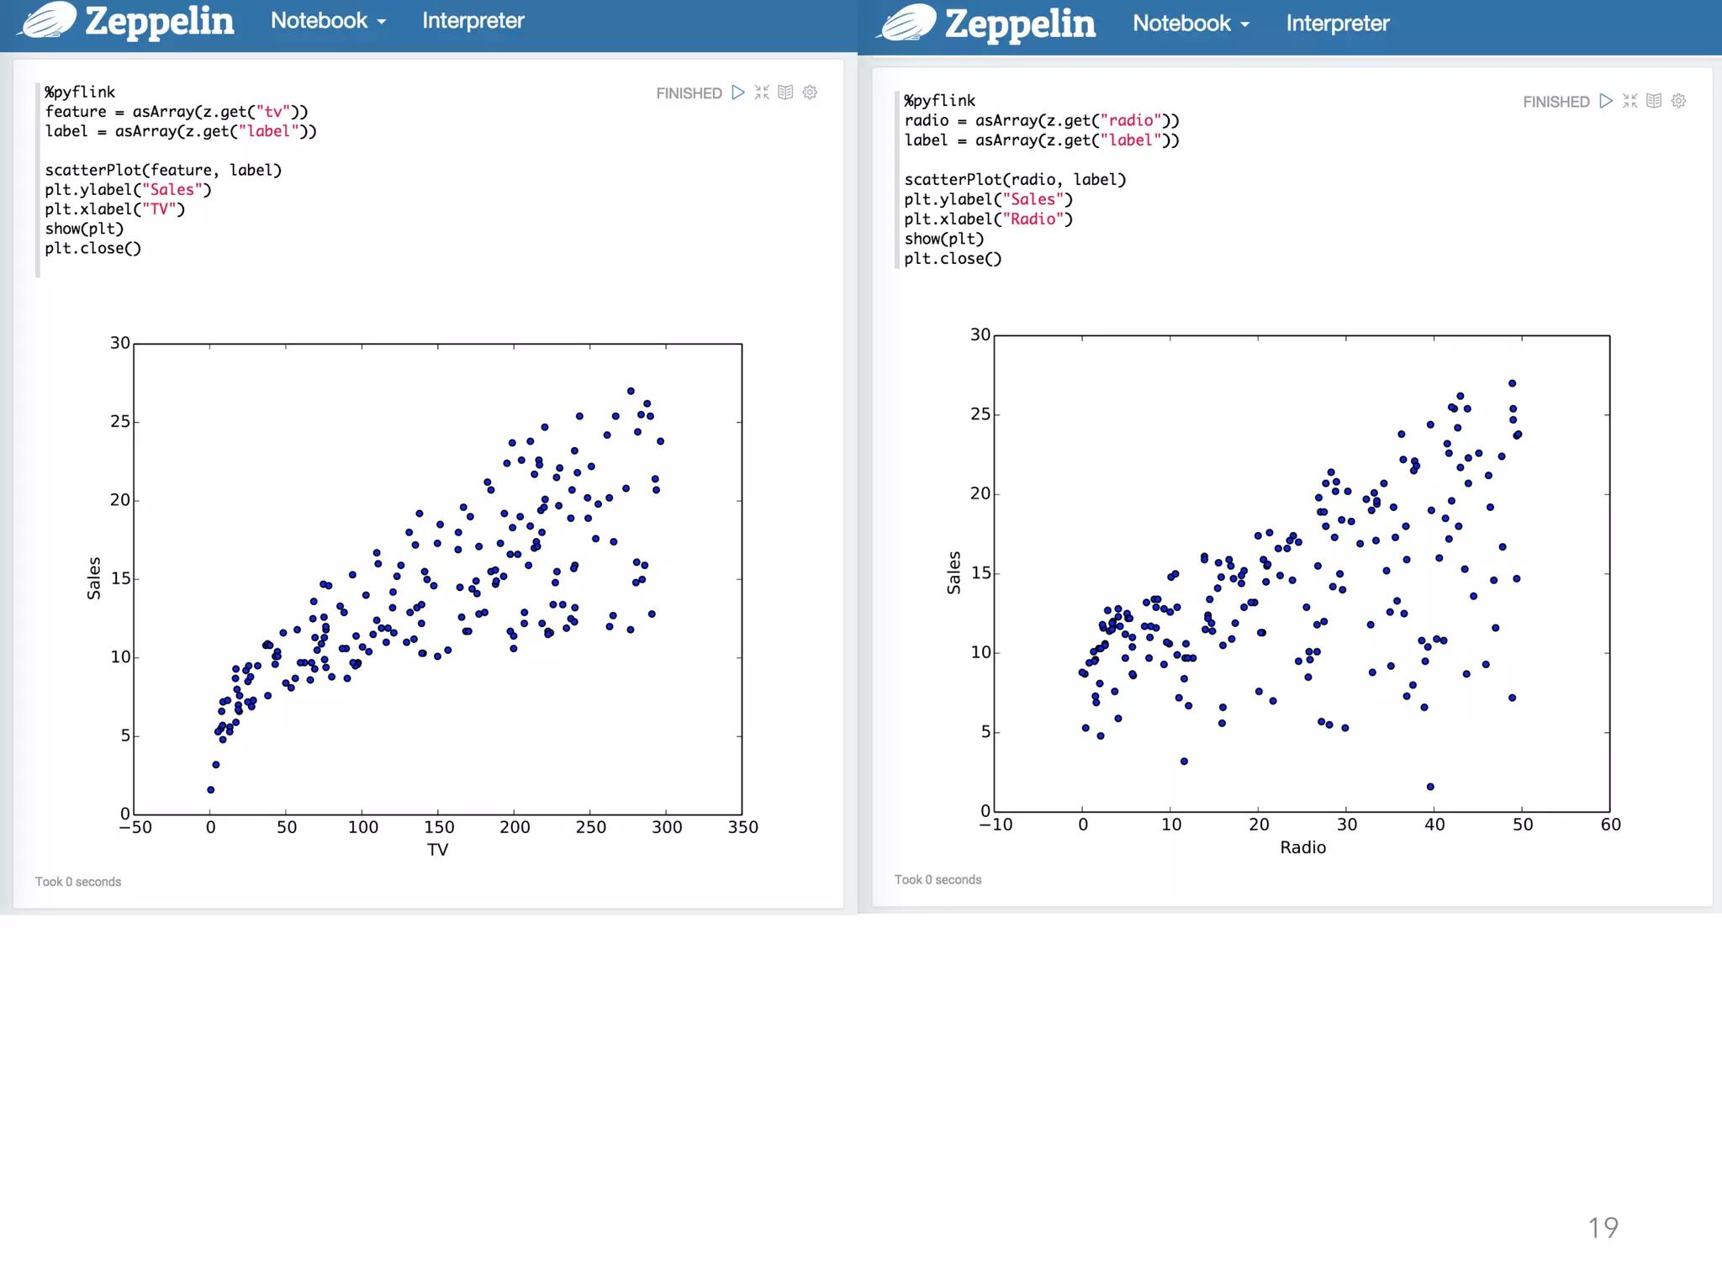1722x1281 pixels.
Task: Open Interpreter page in right window
Action: [x=1337, y=24]
